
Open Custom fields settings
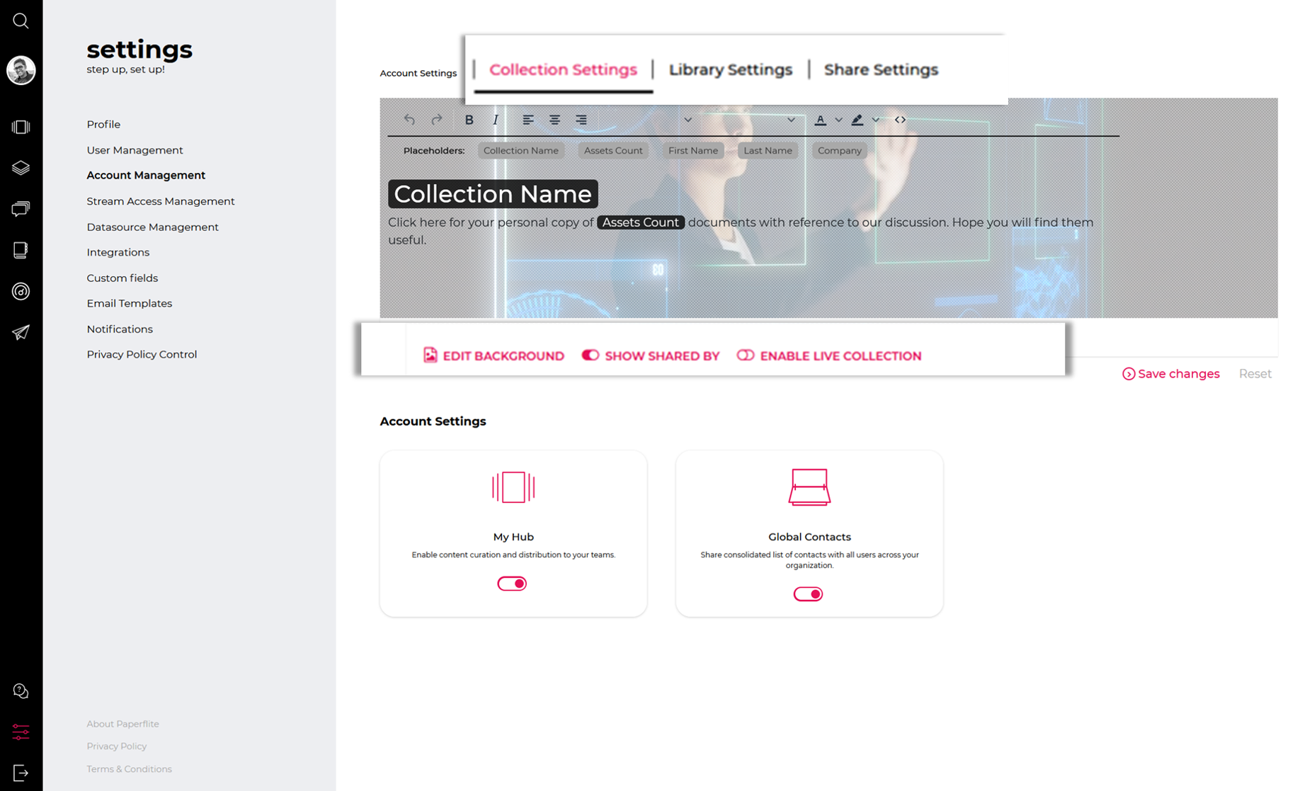[122, 278]
